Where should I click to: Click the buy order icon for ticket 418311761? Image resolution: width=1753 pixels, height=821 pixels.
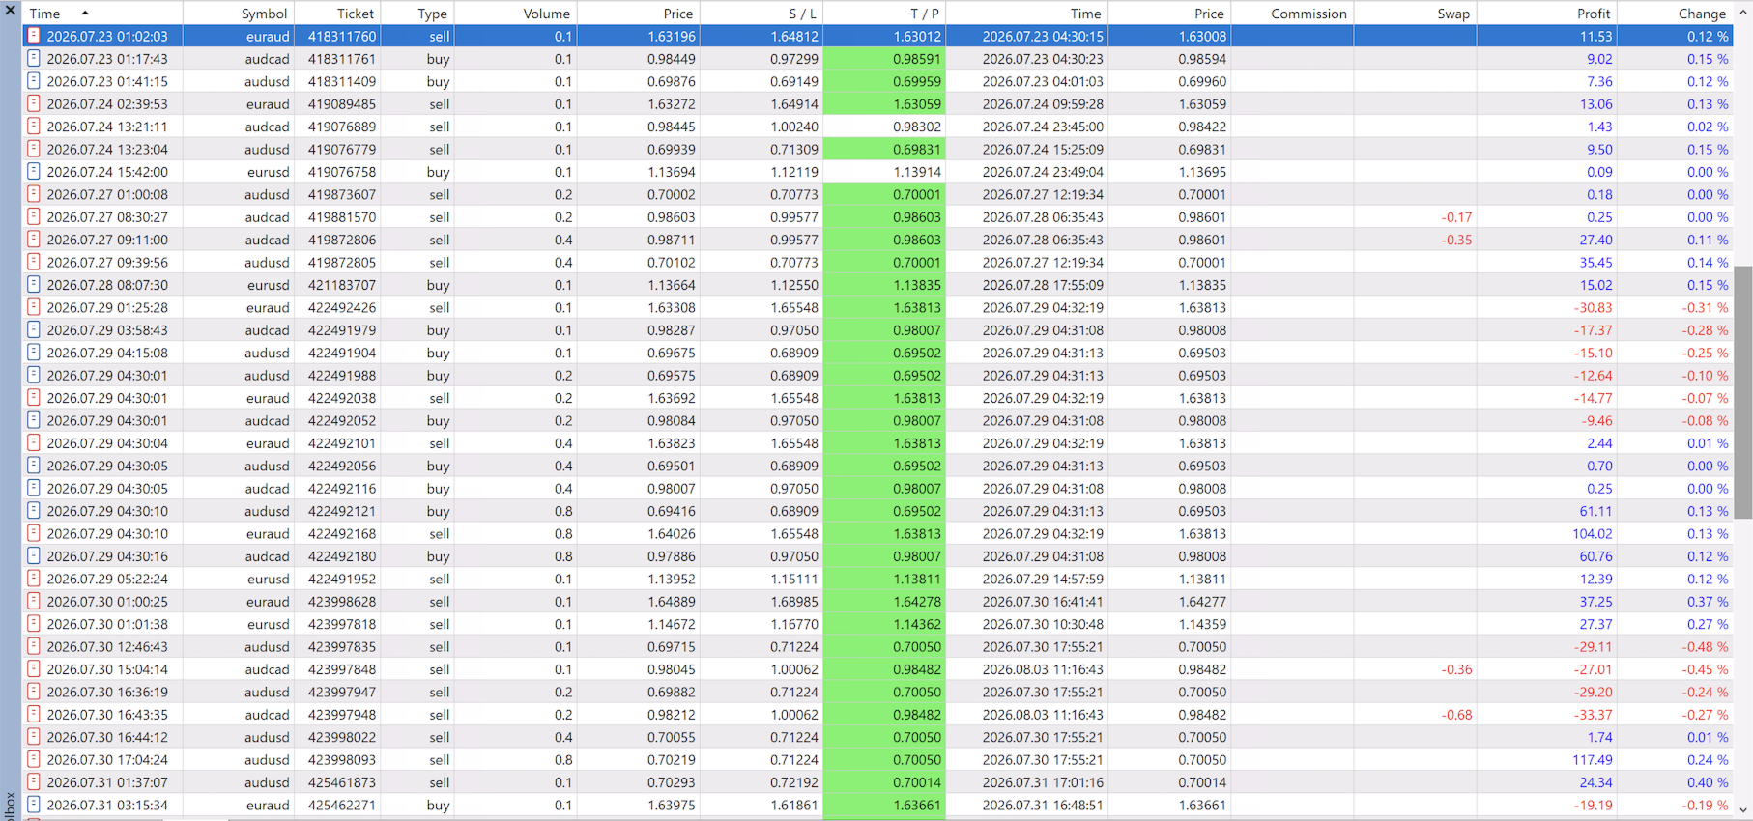(34, 58)
